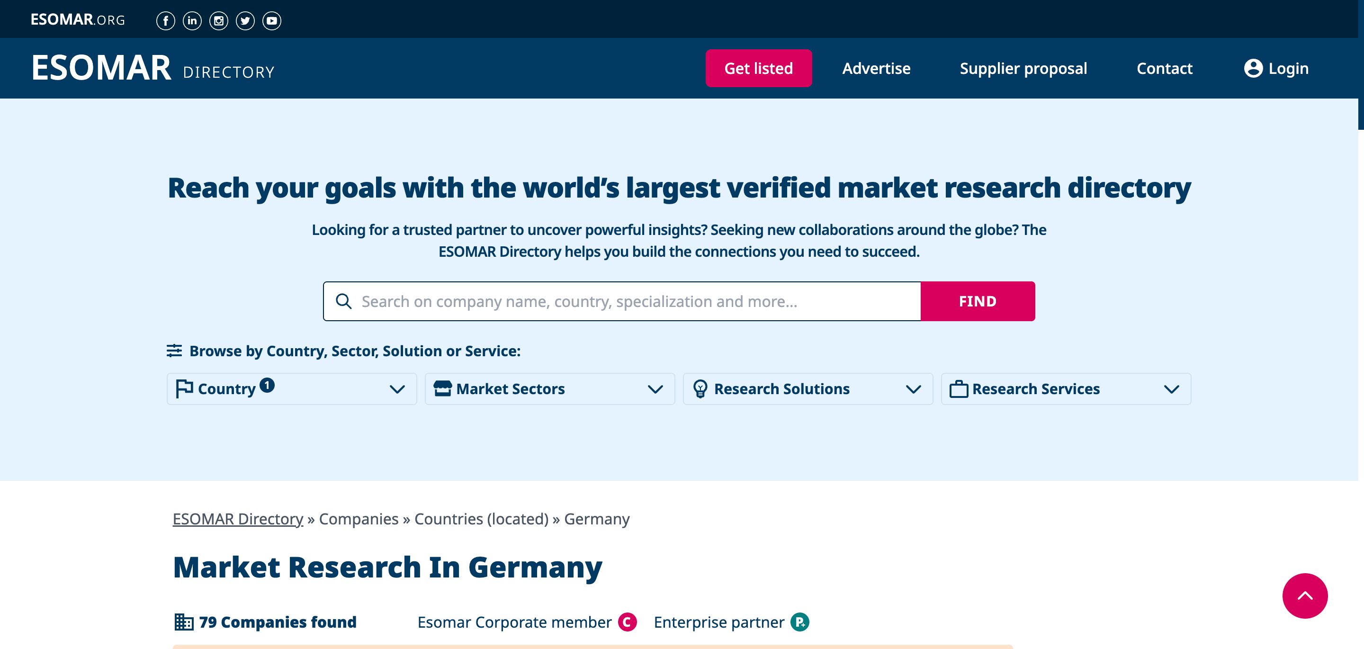
Task: Click the flag icon in Country filter
Action: click(x=184, y=389)
